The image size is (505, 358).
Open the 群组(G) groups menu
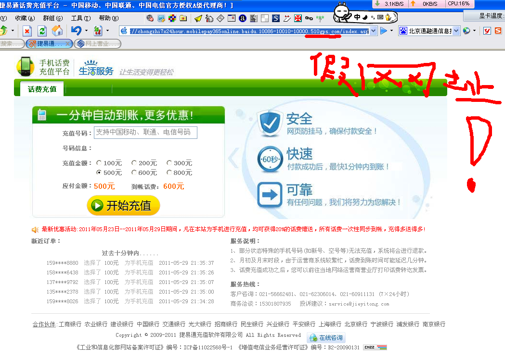tap(53, 18)
